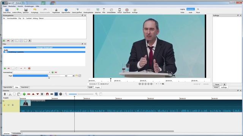Toggle ripple all tracks button

61,94
